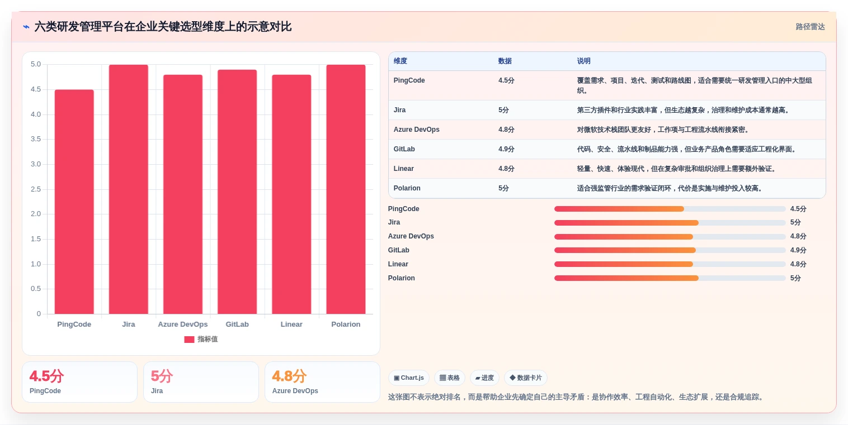848x425 pixels.
Task: Select the Chart.js tag
Action: coord(408,378)
